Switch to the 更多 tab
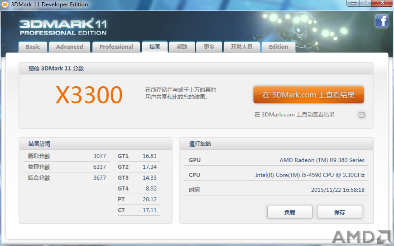 pyautogui.click(x=209, y=47)
